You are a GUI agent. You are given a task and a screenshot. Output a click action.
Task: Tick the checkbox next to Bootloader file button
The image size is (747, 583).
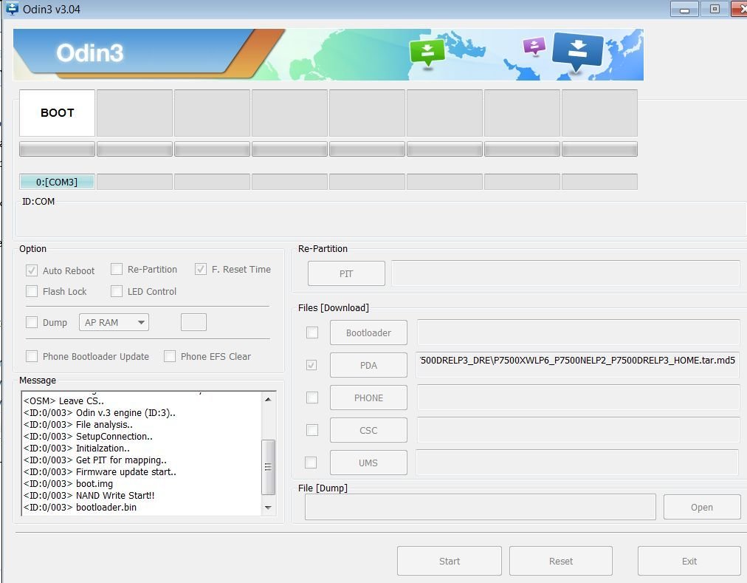coord(312,332)
